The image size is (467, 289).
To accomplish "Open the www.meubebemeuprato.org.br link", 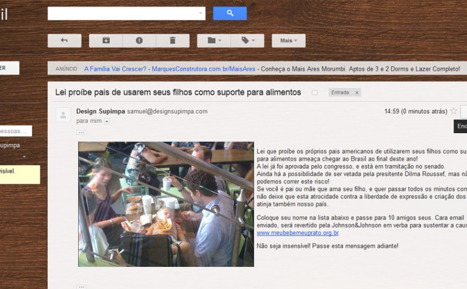I will [x=298, y=233].
